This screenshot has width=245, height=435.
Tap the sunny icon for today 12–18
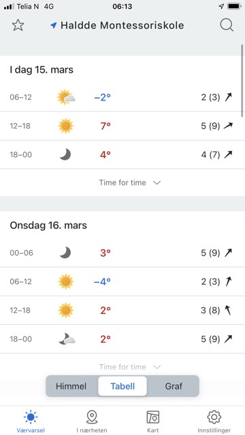coord(66,126)
